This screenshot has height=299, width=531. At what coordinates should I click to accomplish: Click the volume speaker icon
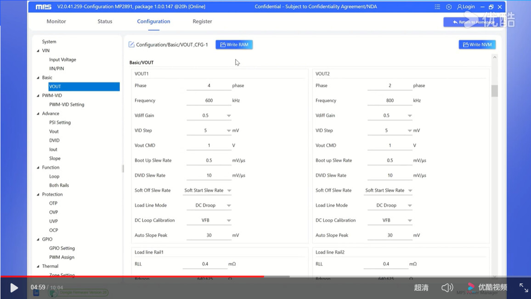[x=447, y=288]
